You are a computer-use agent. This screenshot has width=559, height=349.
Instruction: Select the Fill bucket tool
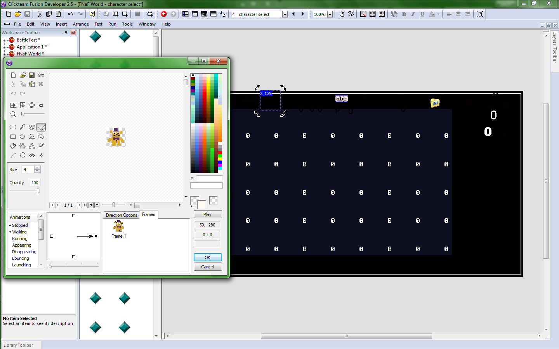pos(13,146)
